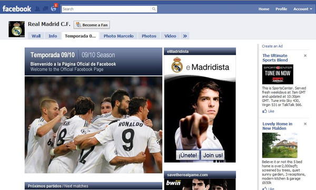Open the Photo Marcelo tab
Screen dimensions: 316x190
coord(118,36)
